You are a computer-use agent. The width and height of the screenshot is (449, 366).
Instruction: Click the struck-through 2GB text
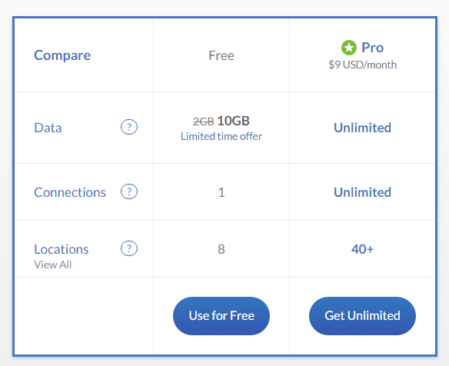click(x=204, y=121)
